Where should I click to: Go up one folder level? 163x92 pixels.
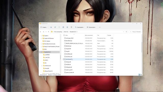[x=48, y=32]
